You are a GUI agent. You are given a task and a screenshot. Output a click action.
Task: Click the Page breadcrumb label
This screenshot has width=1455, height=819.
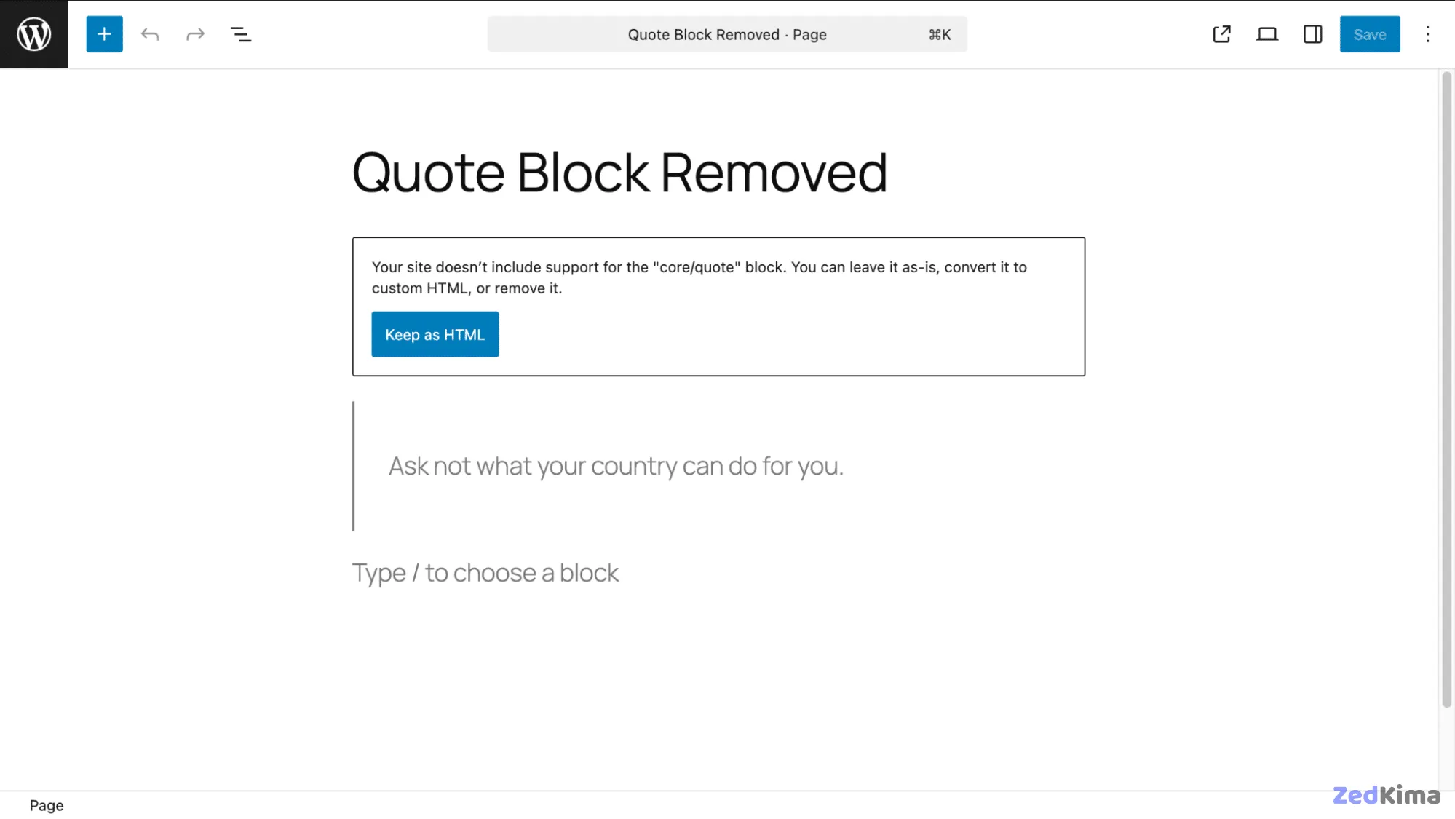tap(47, 805)
